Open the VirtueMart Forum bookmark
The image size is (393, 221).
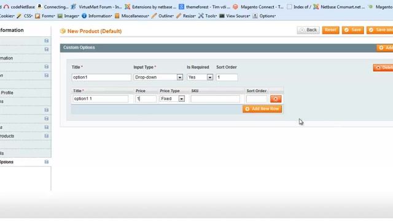point(96,7)
